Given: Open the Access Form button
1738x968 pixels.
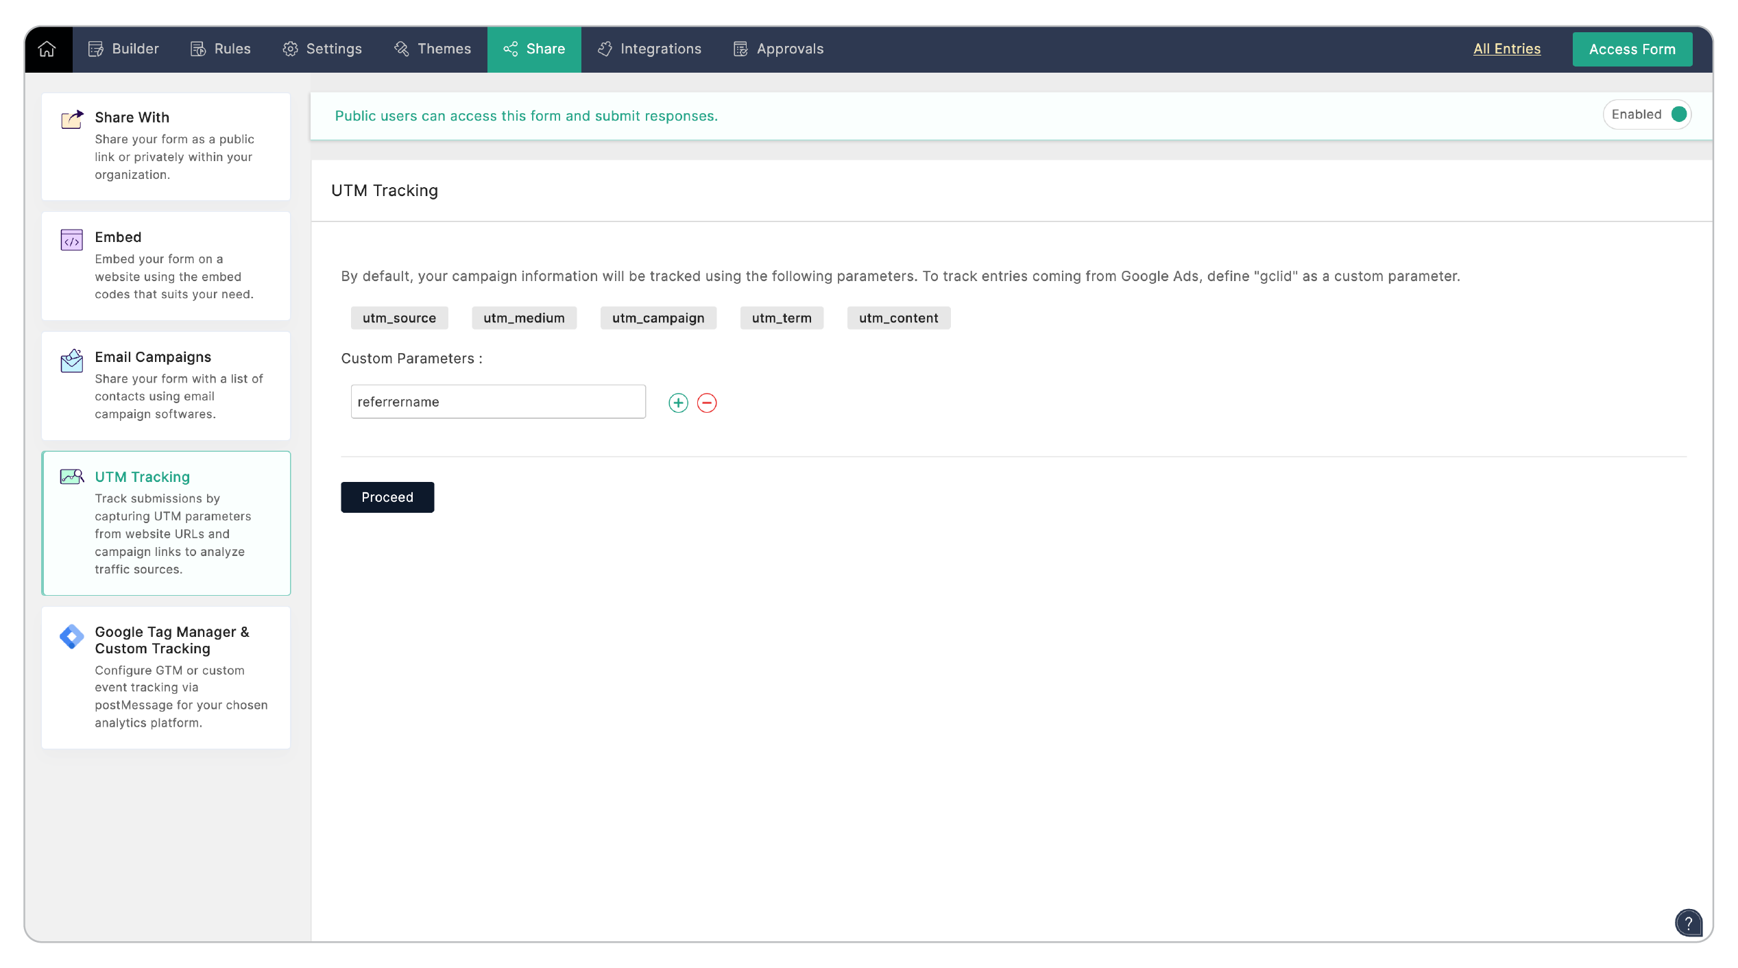Looking at the screenshot, I should [x=1632, y=49].
